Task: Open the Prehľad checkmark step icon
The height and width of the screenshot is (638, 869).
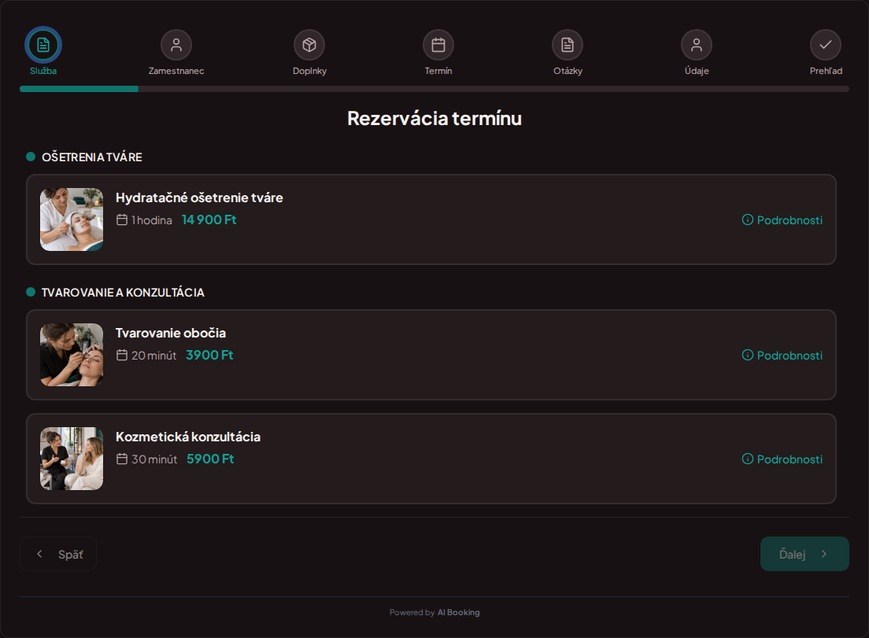Action: click(x=826, y=45)
